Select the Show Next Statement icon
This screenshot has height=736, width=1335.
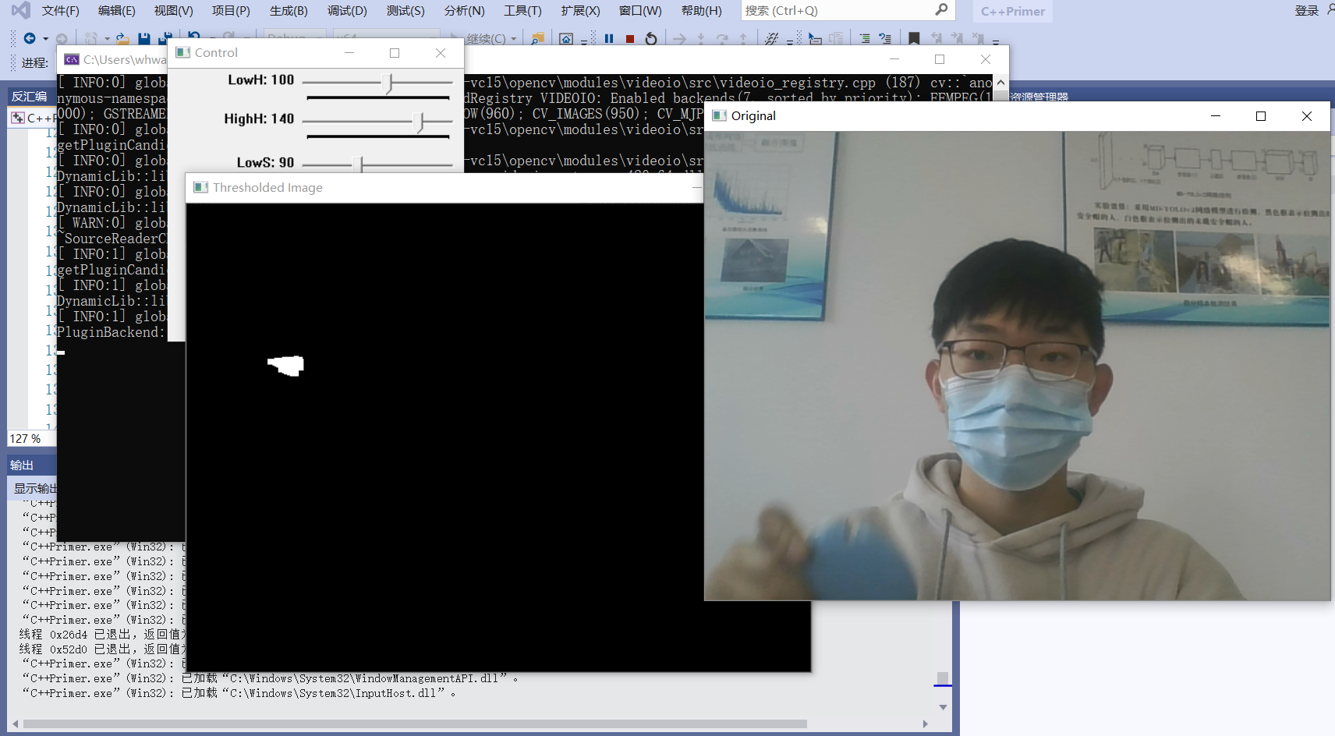(x=680, y=39)
